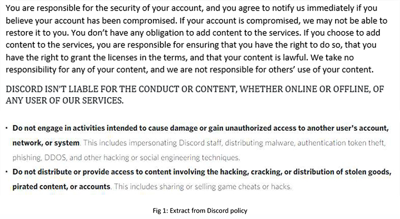Click the second bullet point marker
Viewport: 400px width, 219px height.
[x=7, y=172]
